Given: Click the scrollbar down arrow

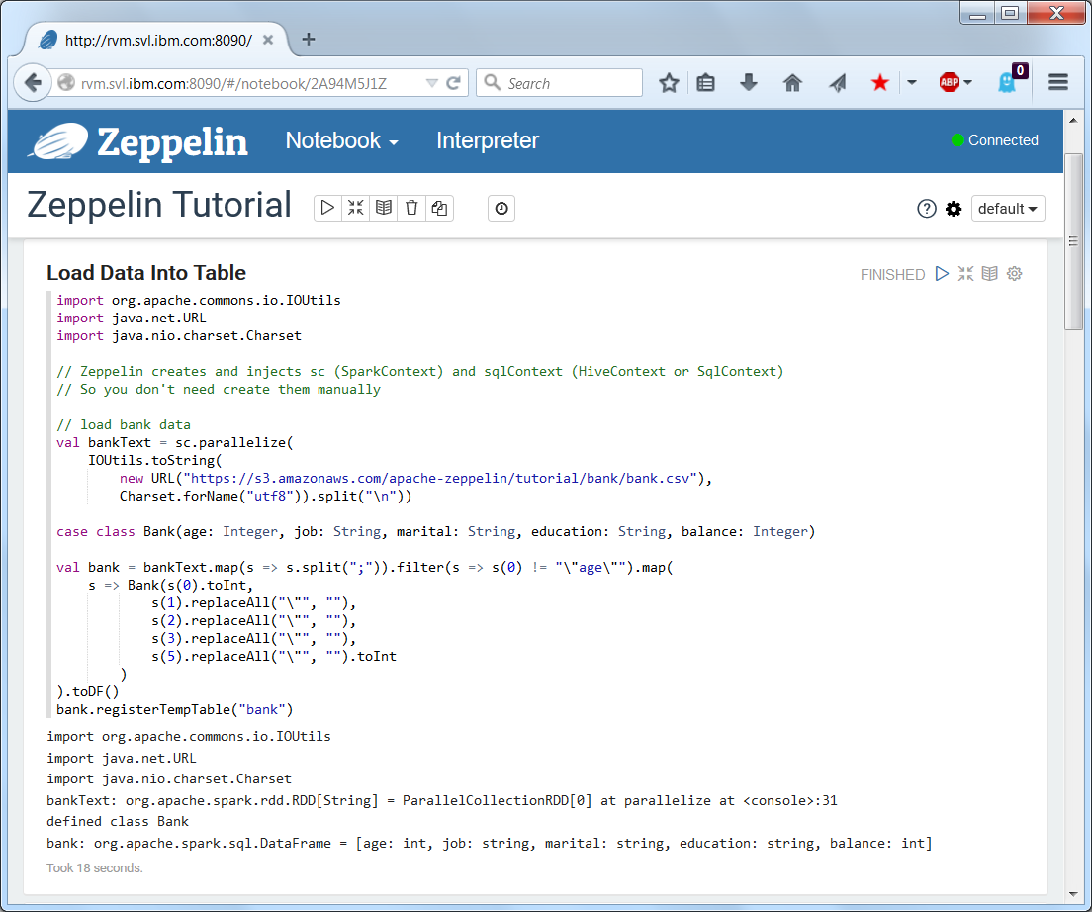Looking at the screenshot, I should tap(1073, 894).
